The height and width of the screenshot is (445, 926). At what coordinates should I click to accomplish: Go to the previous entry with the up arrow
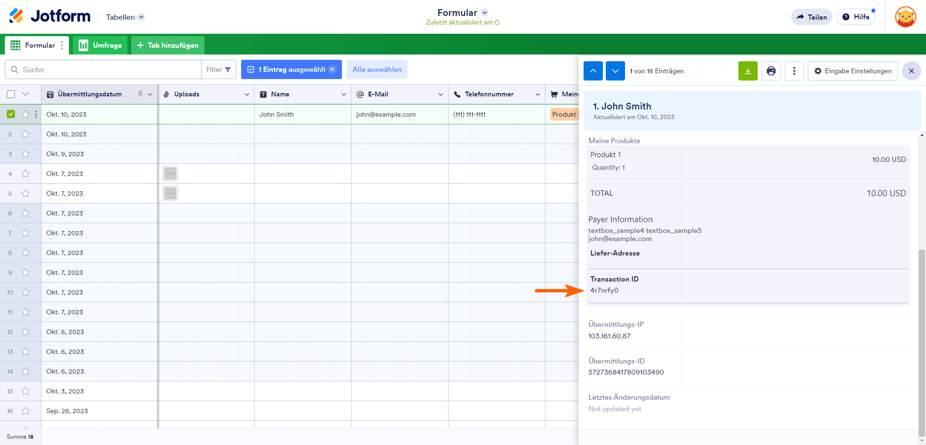point(593,71)
